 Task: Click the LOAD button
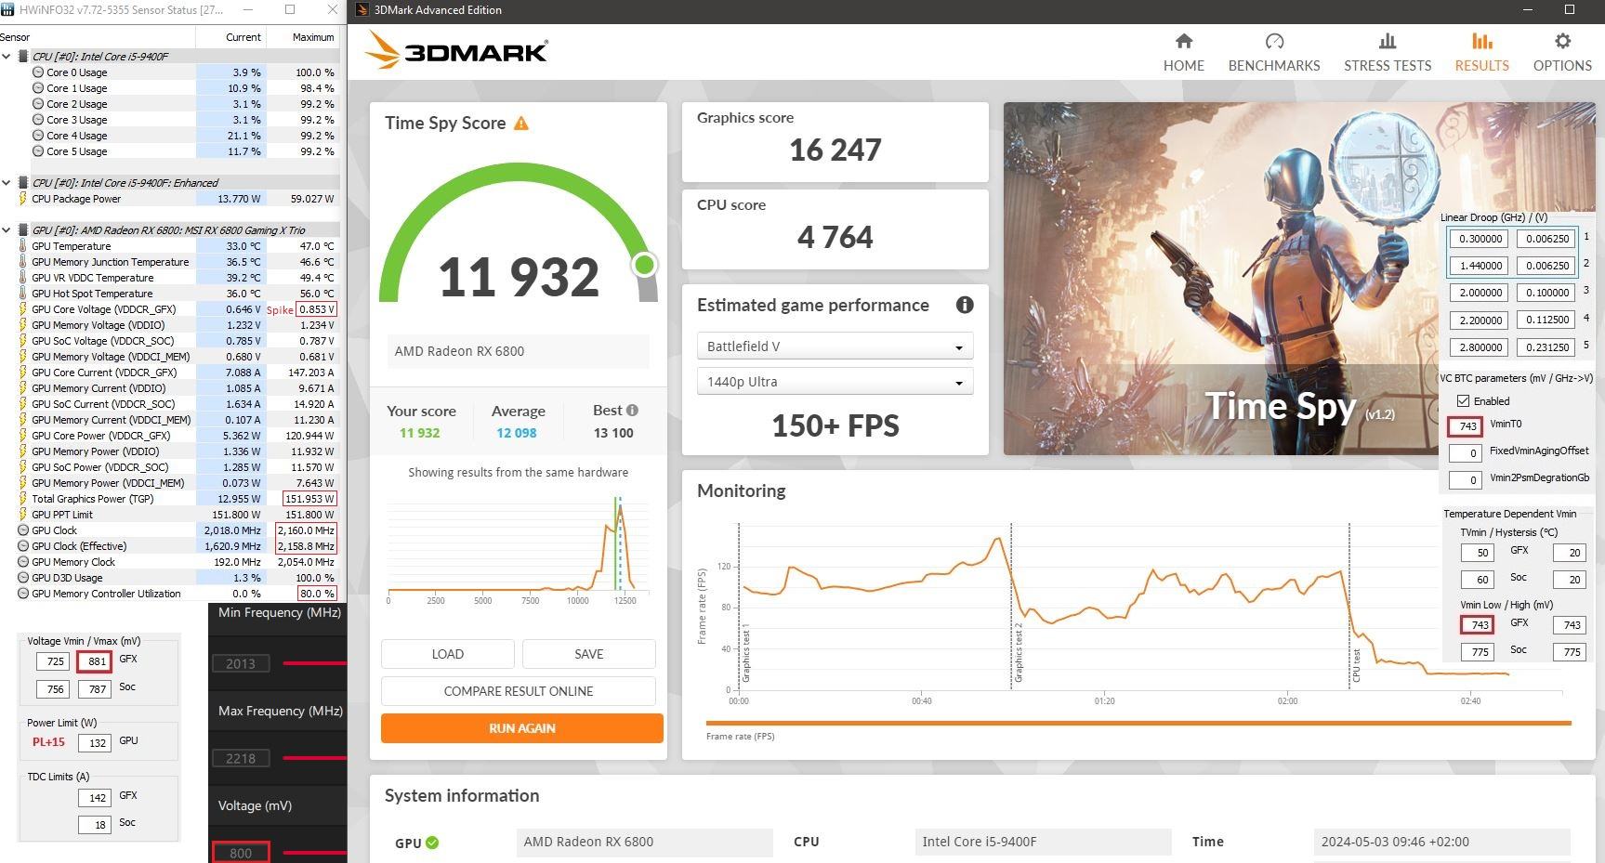pos(447,654)
